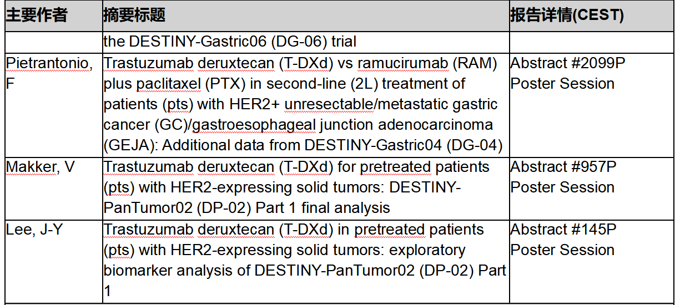Click the 报告详情(CEST) column header
This screenshot has height=305, width=680.
(x=567, y=15)
